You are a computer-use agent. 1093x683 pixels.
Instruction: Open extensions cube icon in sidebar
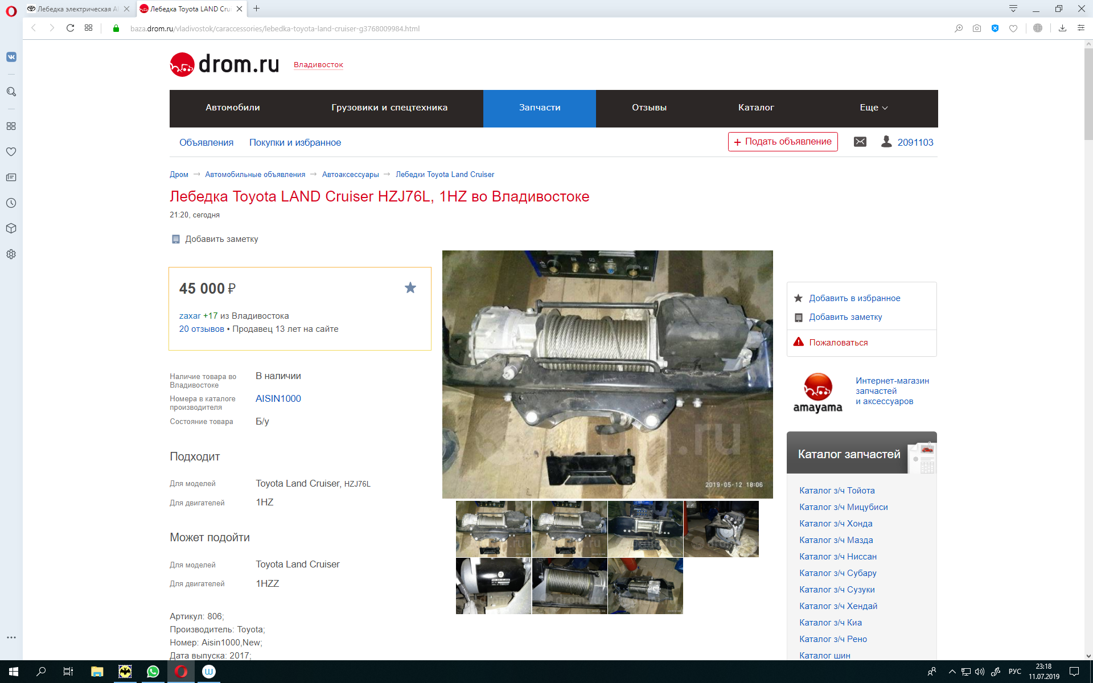coord(11,229)
